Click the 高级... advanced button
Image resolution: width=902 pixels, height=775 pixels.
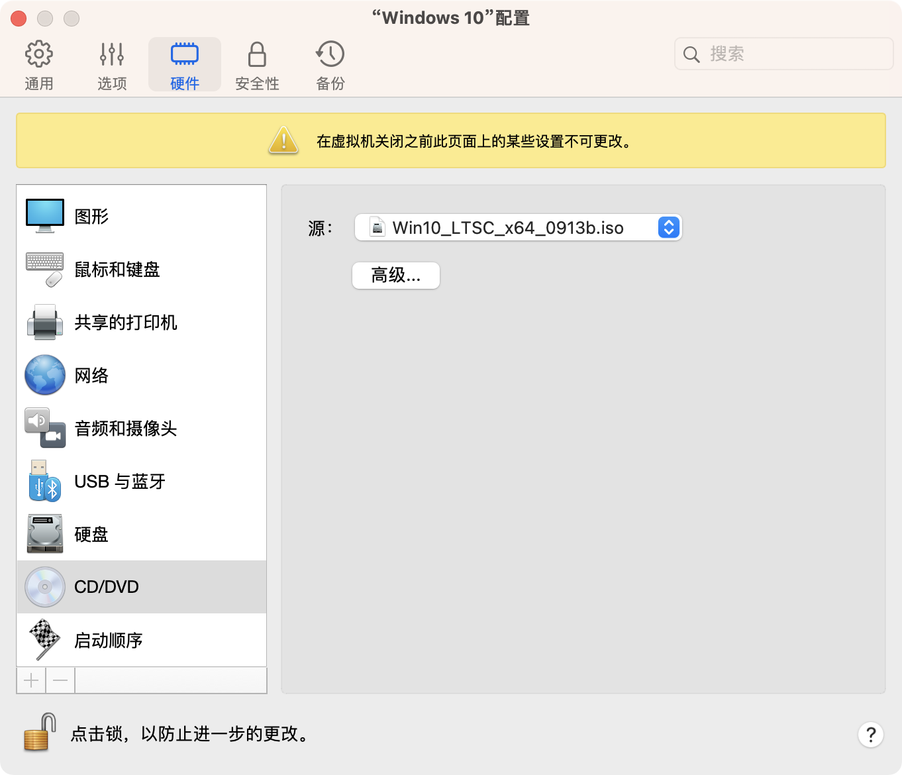pos(396,276)
